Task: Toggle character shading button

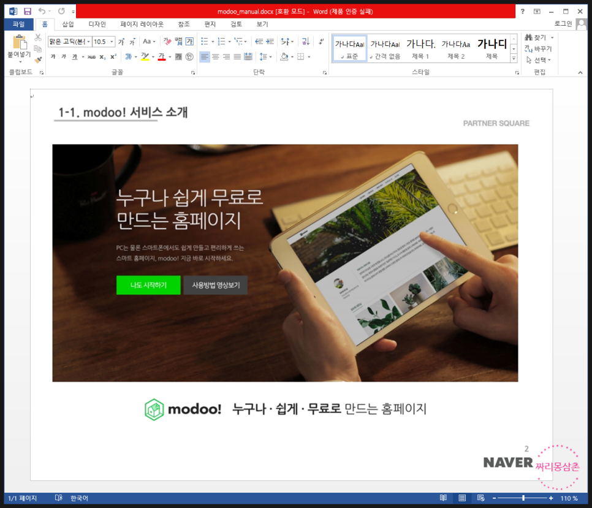Action: click(178, 56)
